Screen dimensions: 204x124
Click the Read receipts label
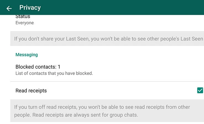pos(31,91)
